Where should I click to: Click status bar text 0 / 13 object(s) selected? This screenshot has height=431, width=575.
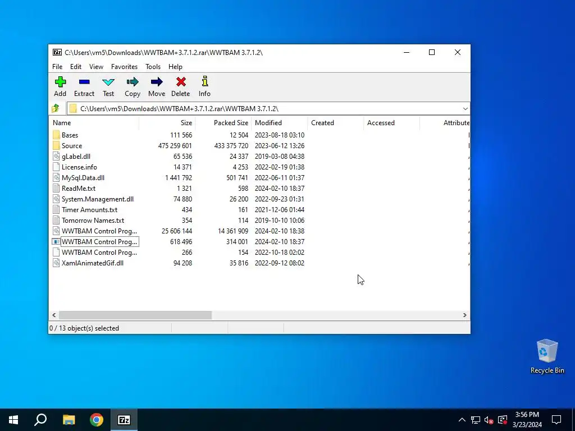click(x=84, y=328)
